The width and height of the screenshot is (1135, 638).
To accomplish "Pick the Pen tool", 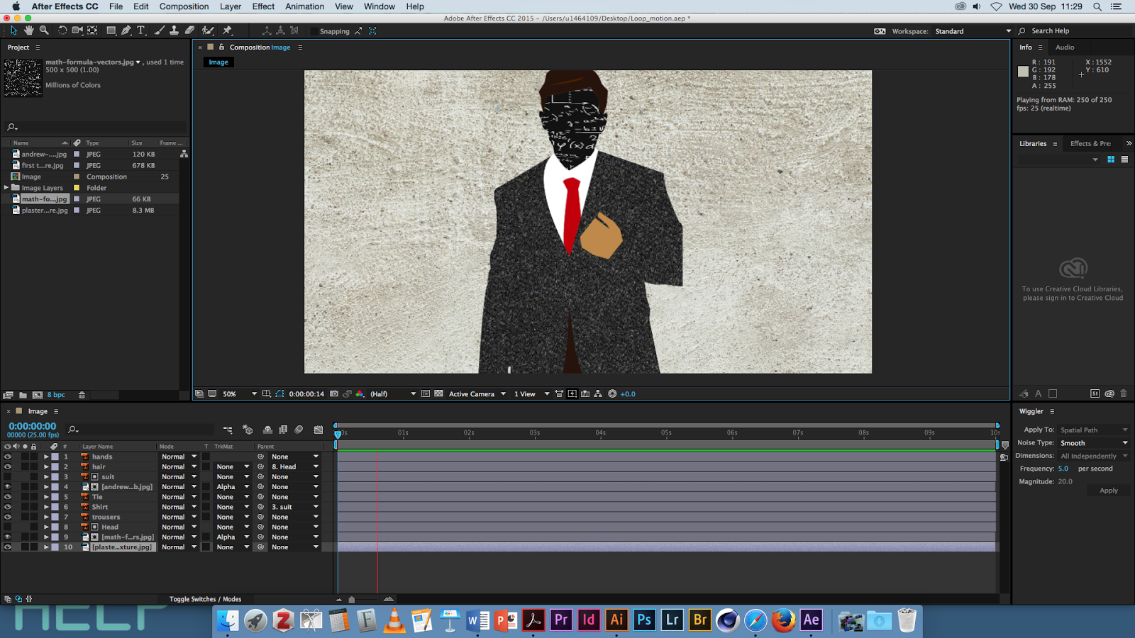I will (126, 30).
